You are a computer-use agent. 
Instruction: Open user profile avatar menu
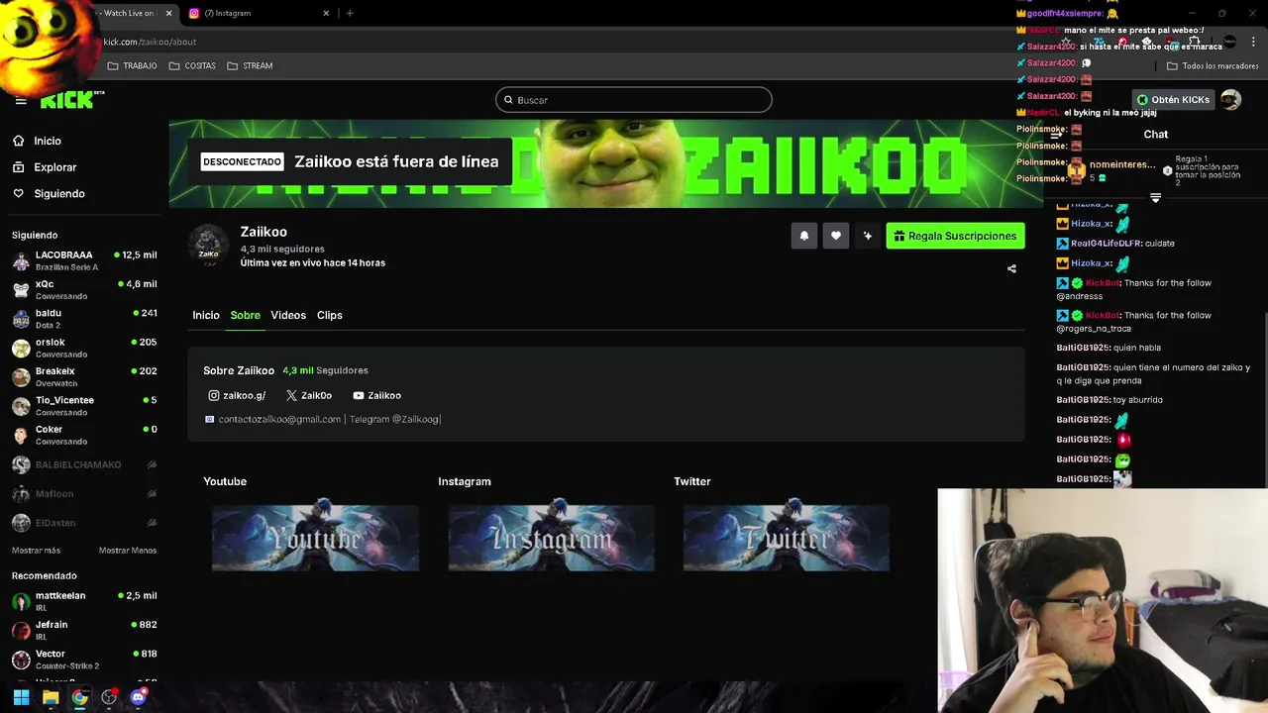pos(1230,100)
